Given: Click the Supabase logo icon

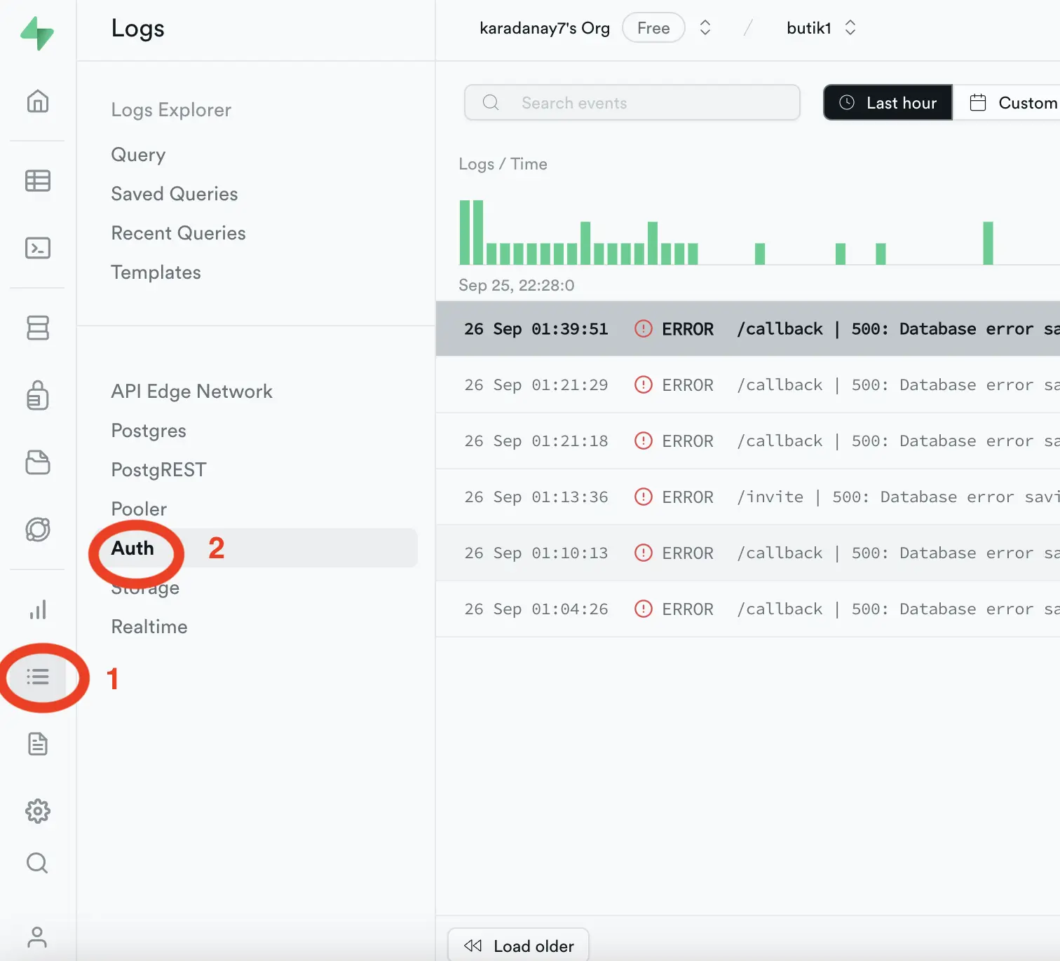Looking at the screenshot, I should [38, 32].
